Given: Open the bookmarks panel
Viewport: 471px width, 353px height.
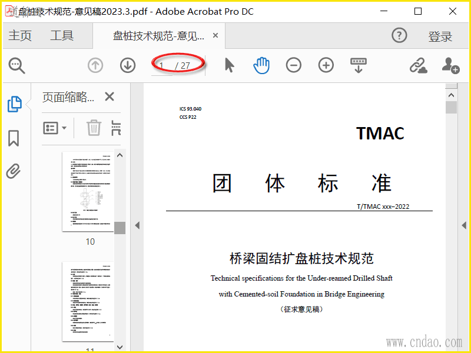Looking at the screenshot, I should (x=14, y=138).
